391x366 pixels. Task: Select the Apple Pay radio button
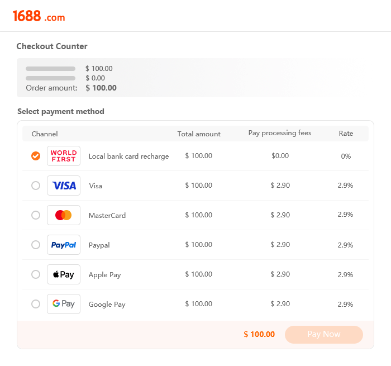pyautogui.click(x=36, y=274)
